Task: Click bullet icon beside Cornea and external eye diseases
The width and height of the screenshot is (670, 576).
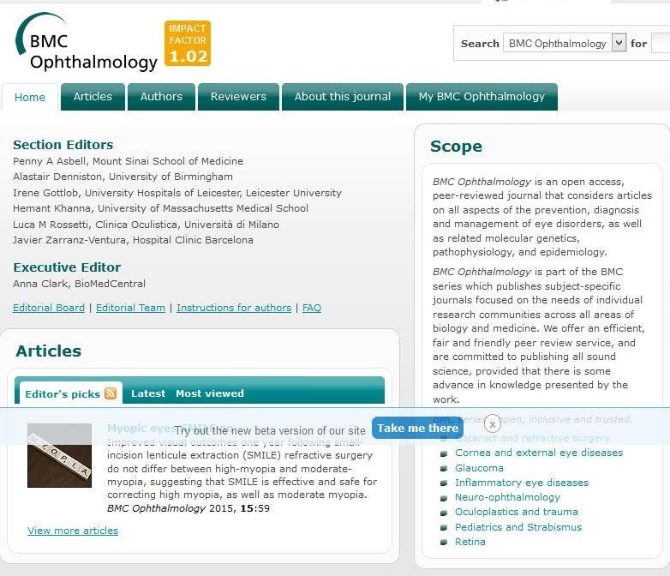Action: coord(444,453)
